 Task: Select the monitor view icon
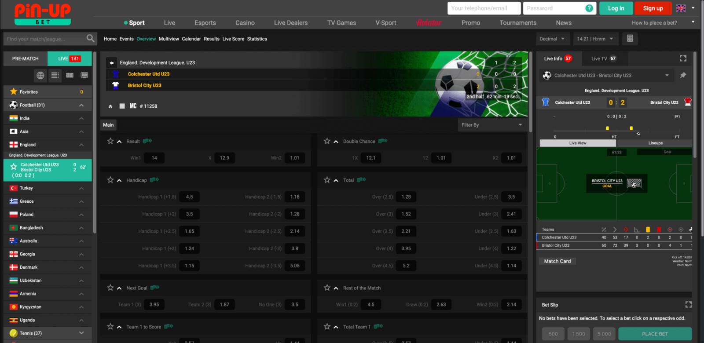pos(84,75)
